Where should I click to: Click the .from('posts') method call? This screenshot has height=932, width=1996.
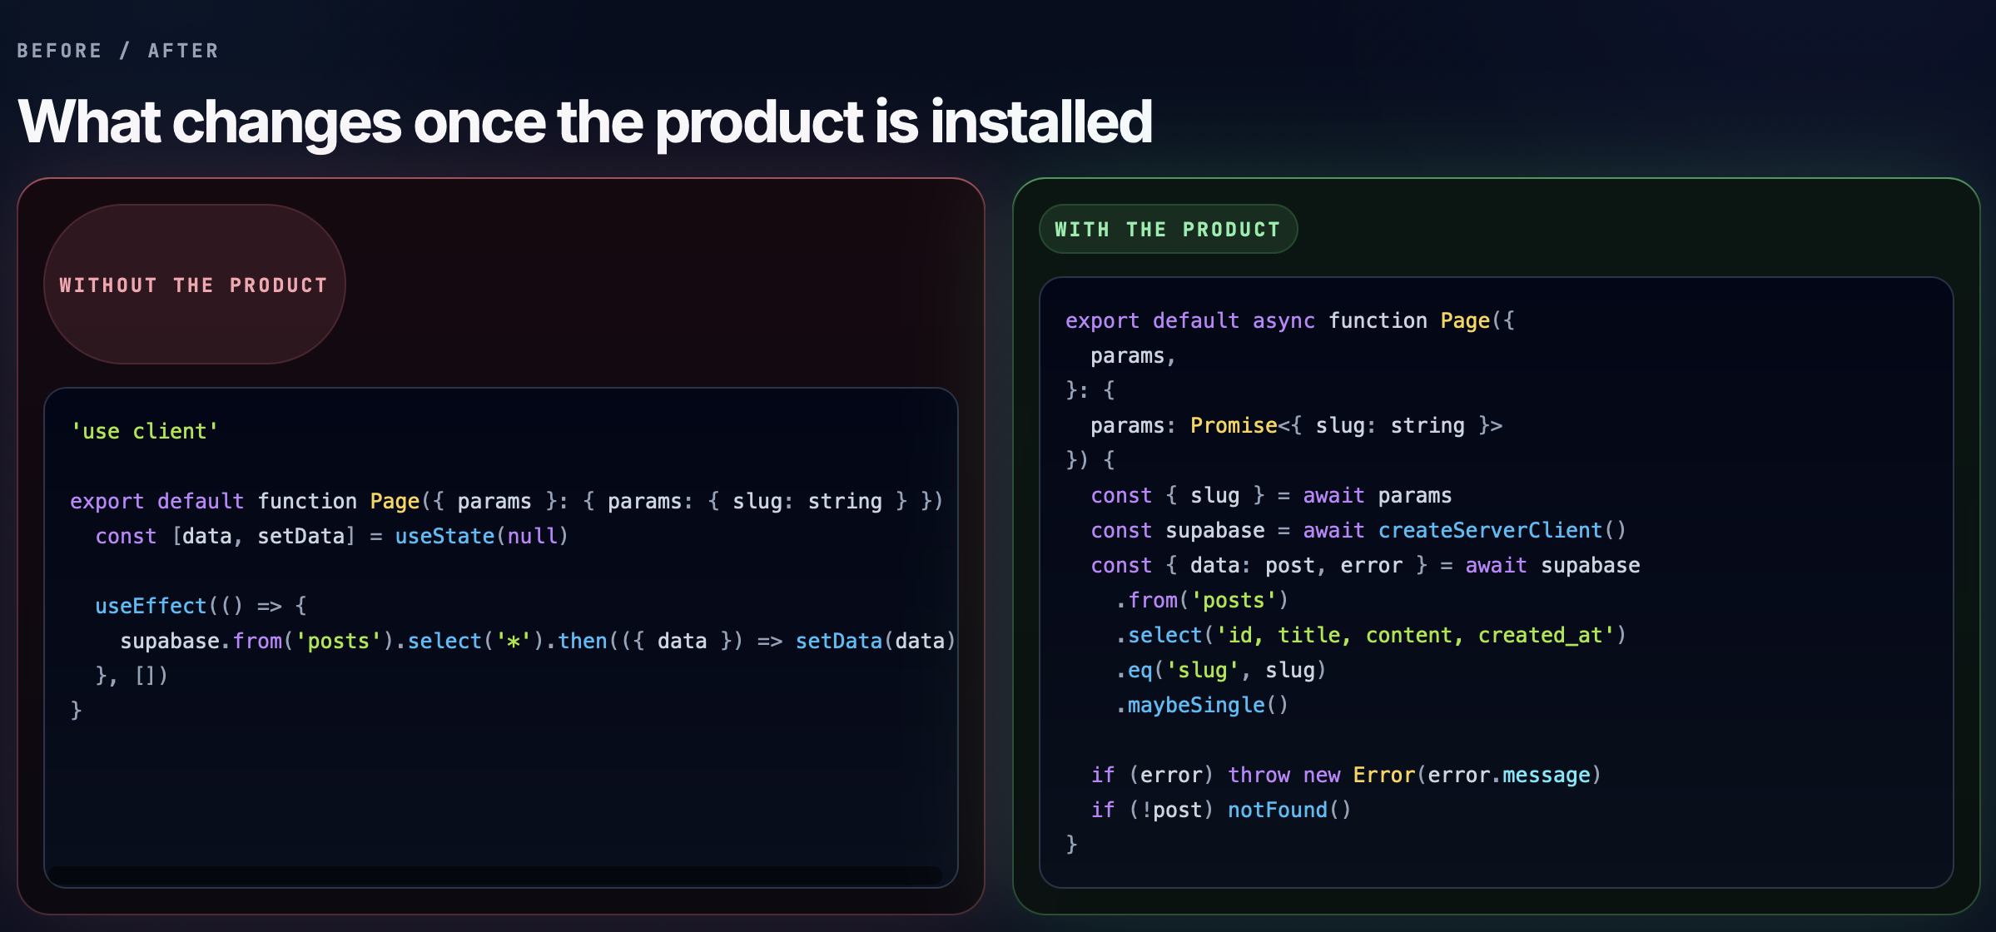pyautogui.click(x=1201, y=599)
